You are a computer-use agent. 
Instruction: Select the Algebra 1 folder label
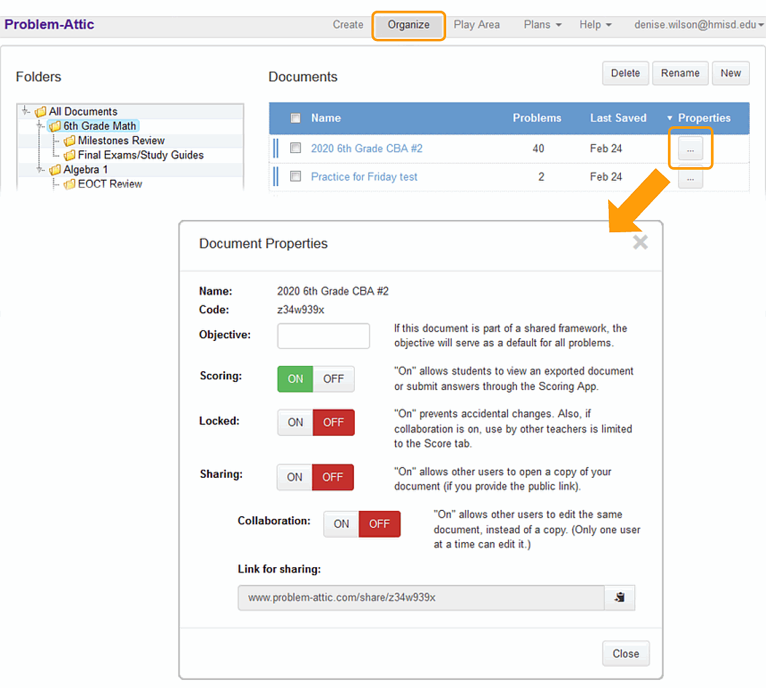85,169
